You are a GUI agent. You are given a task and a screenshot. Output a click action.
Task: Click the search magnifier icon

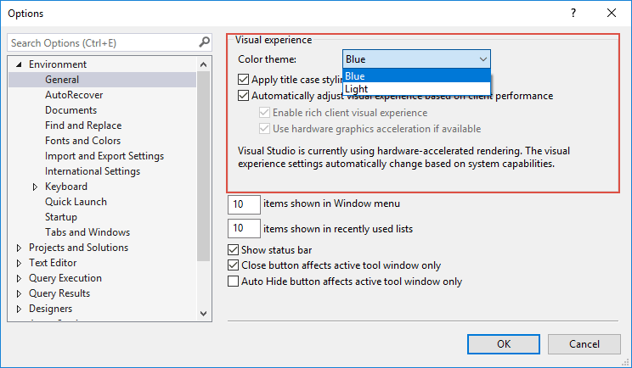click(x=205, y=42)
